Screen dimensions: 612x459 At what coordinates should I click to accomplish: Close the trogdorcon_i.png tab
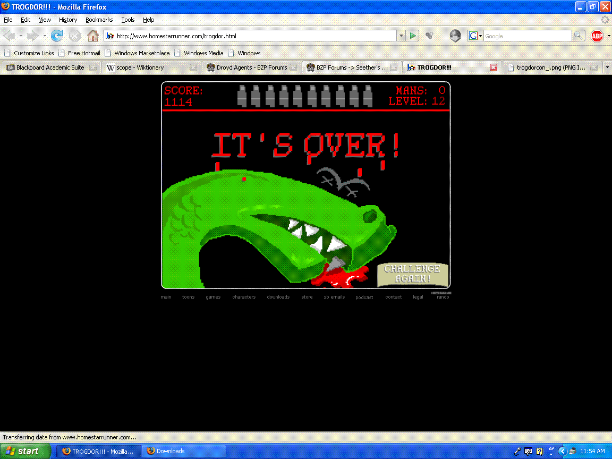tap(594, 67)
